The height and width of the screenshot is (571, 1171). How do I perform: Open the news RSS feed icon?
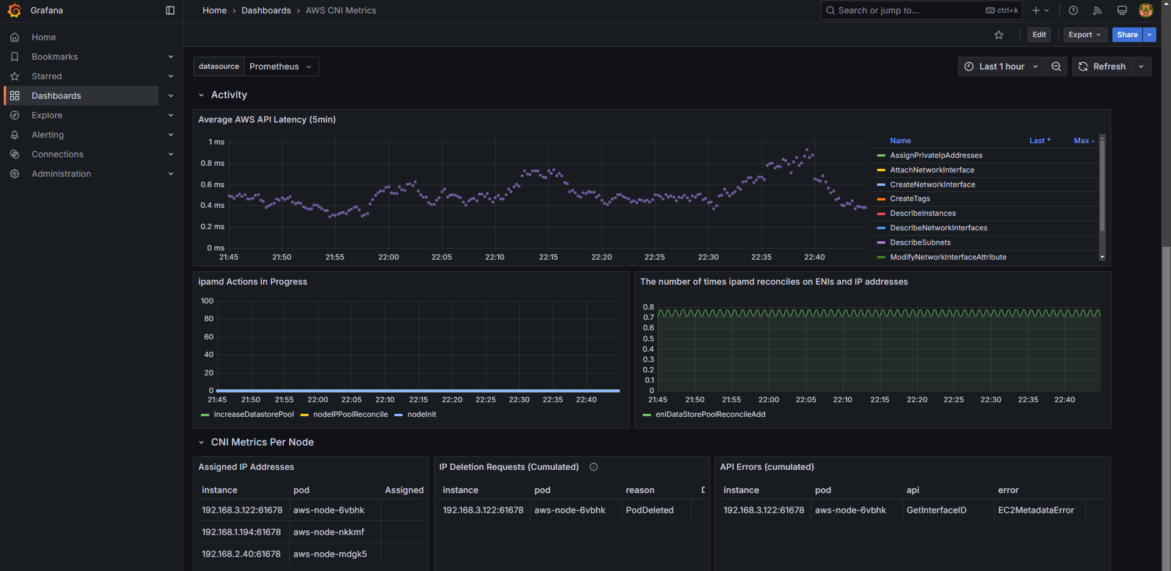pyautogui.click(x=1097, y=10)
